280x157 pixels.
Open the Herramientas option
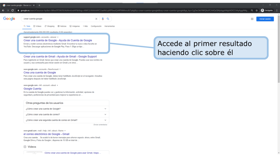tap(110, 26)
